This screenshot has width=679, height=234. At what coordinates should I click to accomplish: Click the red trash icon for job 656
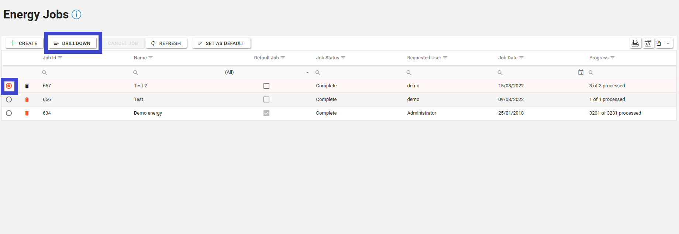[27, 99]
